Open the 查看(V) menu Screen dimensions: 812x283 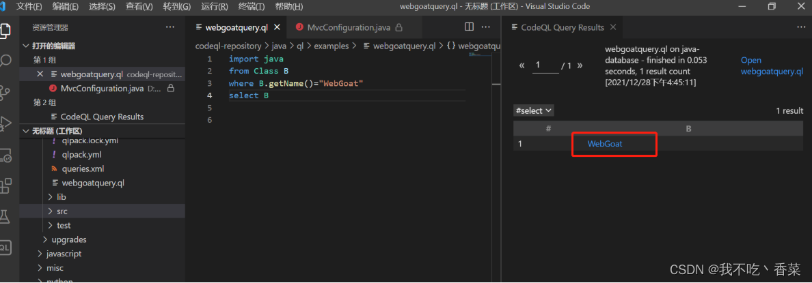tap(139, 6)
